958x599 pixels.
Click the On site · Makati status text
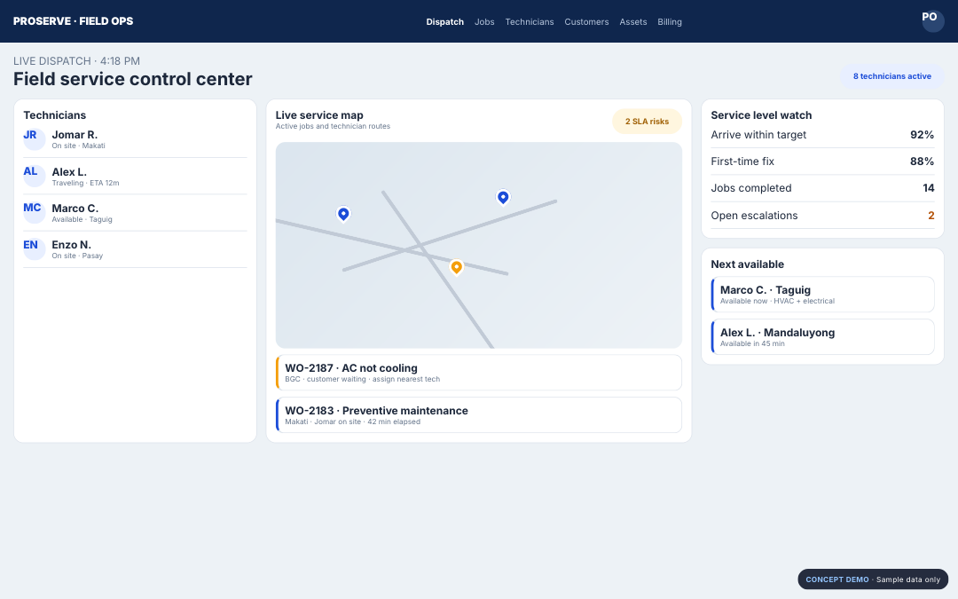coord(78,146)
